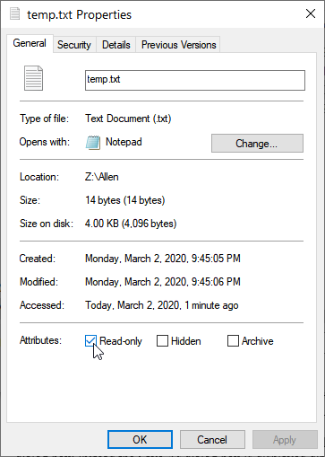Click the Apply button
Image resolution: width=325 pixels, height=457 pixels.
285,440
